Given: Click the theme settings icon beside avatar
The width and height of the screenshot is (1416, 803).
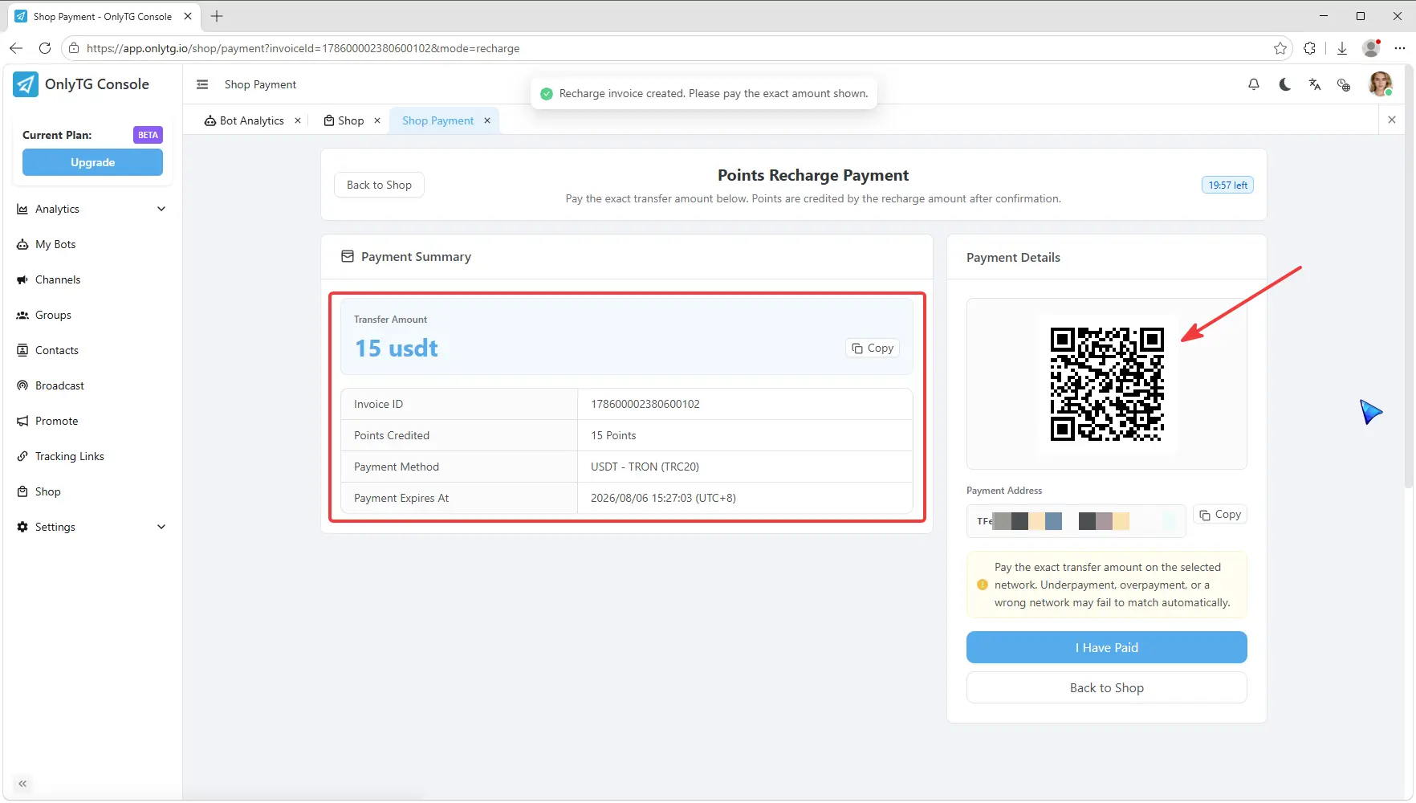Looking at the screenshot, I should pyautogui.click(x=1344, y=84).
